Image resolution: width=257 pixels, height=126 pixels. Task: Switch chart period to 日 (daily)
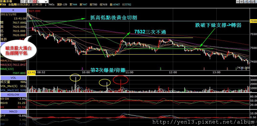[x=22, y=2]
